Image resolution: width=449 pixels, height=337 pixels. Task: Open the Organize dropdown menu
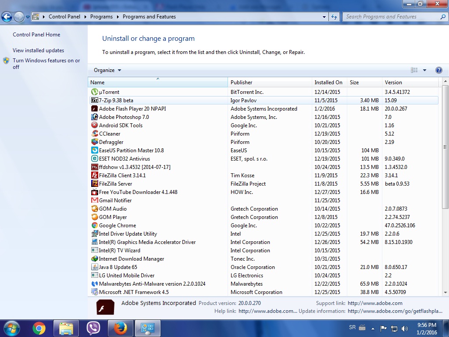[x=107, y=70]
